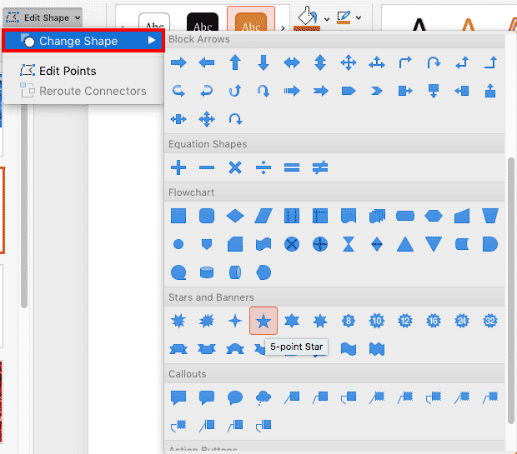Select the flowchart process rectangle
The height and width of the screenshot is (454, 517).
tap(178, 216)
